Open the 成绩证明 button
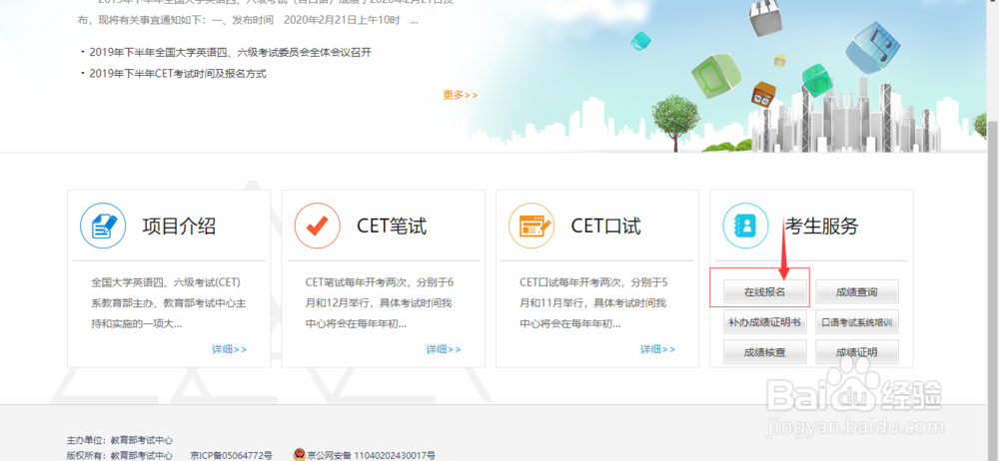The width and height of the screenshot is (999, 461). tap(857, 352)
